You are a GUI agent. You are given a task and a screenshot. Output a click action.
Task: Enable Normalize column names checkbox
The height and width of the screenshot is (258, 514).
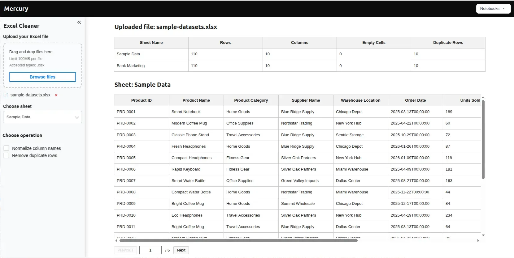(6, 148)
